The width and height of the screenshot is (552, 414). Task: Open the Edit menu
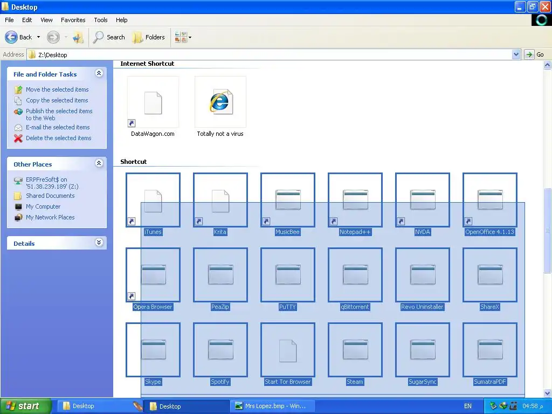27,20
